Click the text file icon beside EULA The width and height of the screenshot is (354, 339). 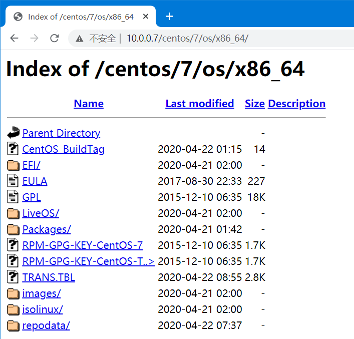pyautogui.click(x=13, y=181)
